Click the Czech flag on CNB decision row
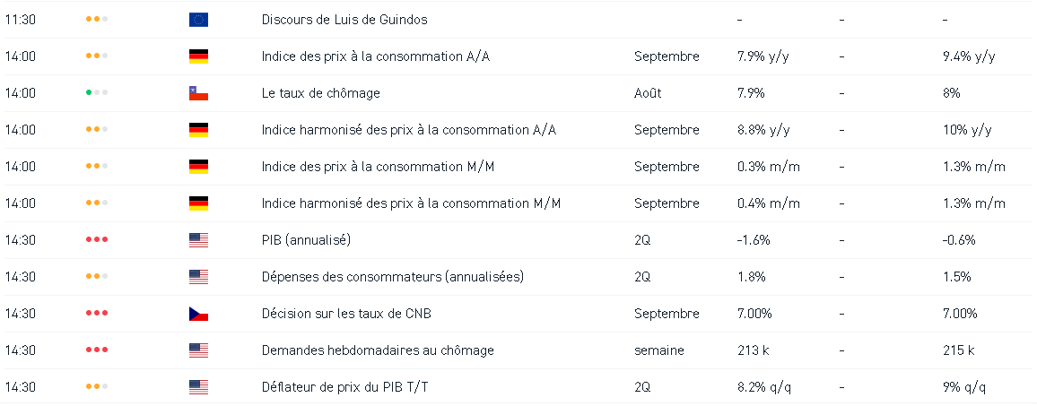1037x406 pixels. [x=198, y=314]
